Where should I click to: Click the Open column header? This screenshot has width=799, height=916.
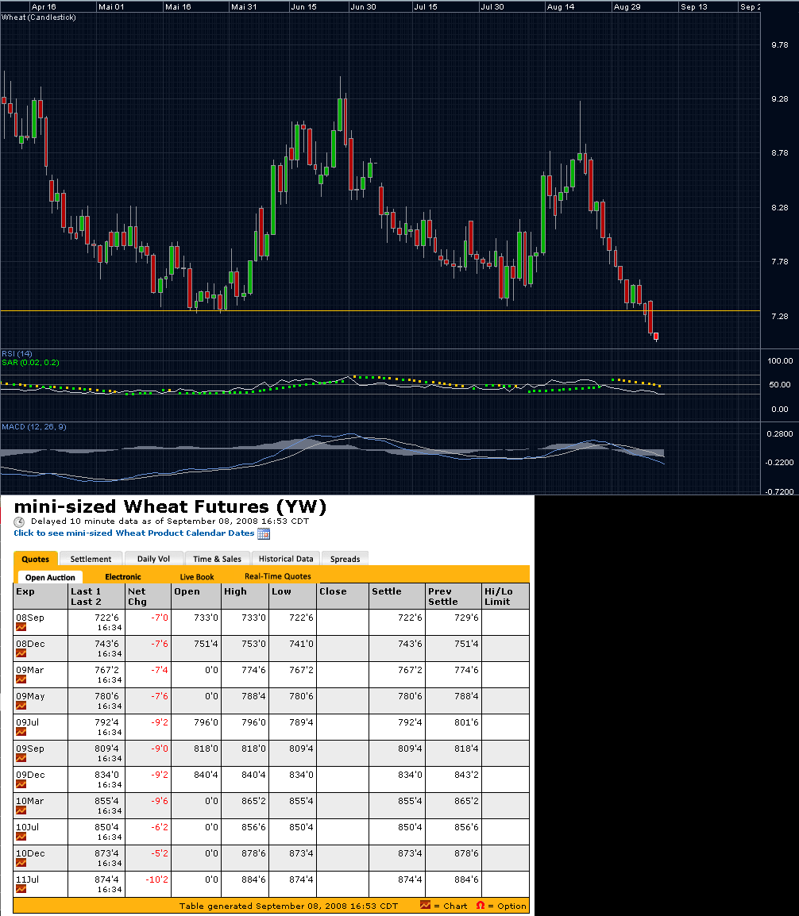196,596
